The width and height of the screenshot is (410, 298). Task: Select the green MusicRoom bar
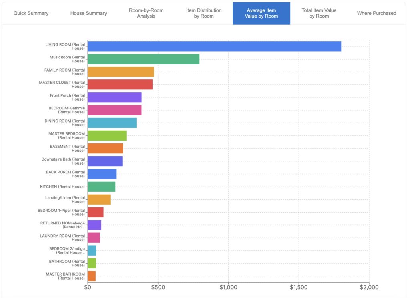pyautogui.click(x=143, y=59)
